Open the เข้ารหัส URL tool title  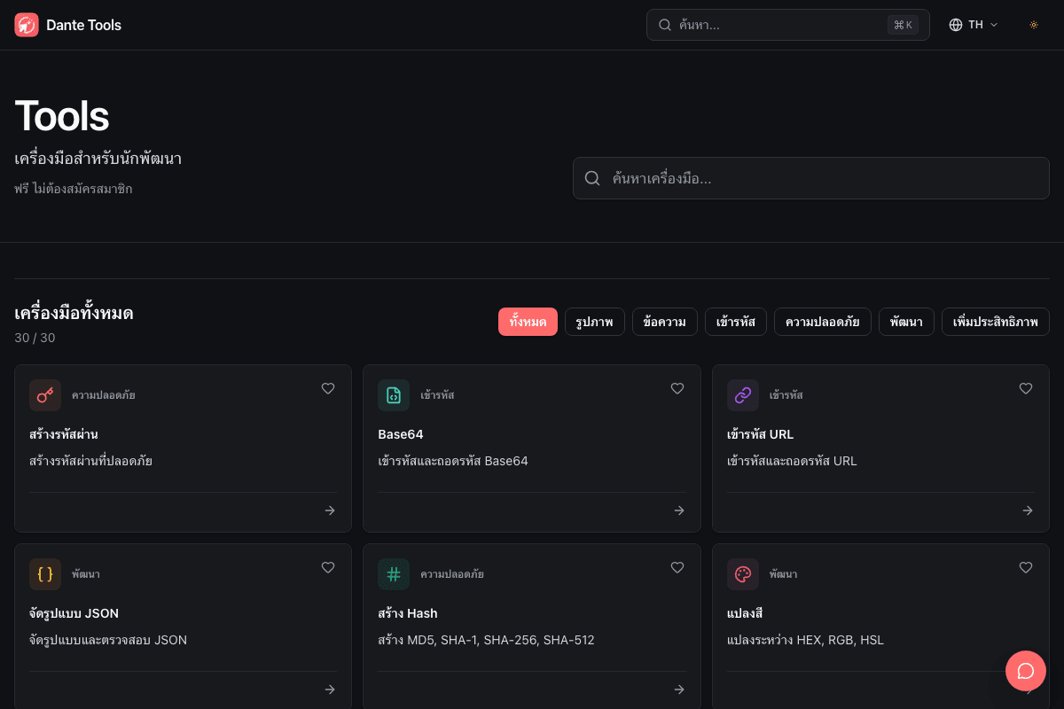[760, 434]
